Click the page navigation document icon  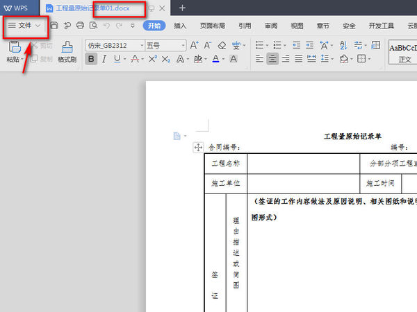(x=177, y=136)
